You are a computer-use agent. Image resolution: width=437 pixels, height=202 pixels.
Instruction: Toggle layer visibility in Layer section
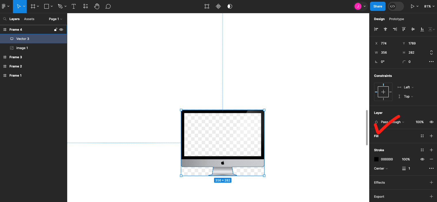coord(431,122)
